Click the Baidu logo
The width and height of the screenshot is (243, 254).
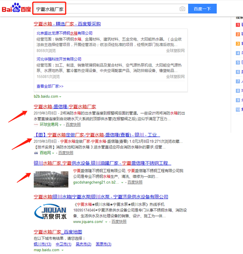(16, 8)
